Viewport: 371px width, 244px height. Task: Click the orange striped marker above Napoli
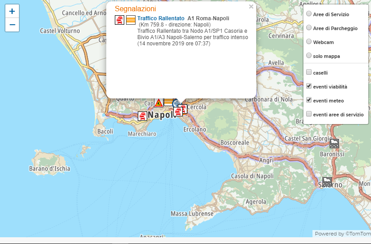(x=168, y=102)
